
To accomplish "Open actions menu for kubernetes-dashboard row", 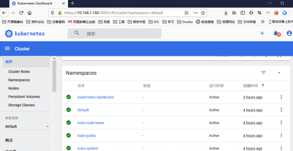I will (281, 97).
